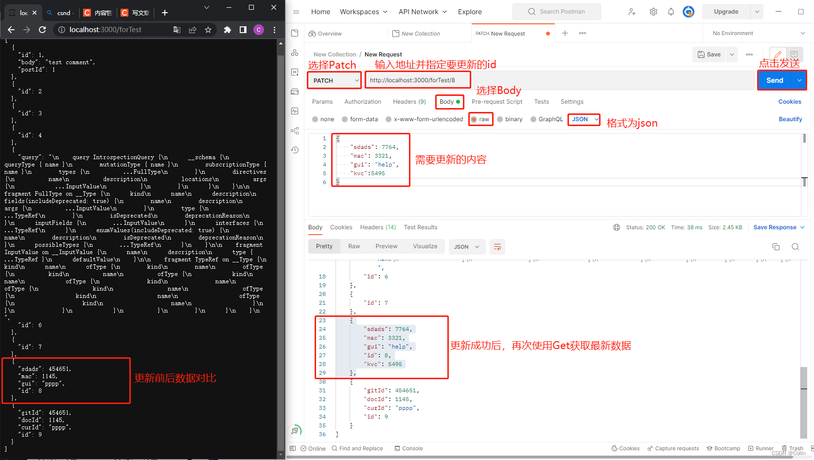Toggle the sidebar panel icon in status bar
Viewport: 814px width, 460px height.
click(x=293, y=448)
